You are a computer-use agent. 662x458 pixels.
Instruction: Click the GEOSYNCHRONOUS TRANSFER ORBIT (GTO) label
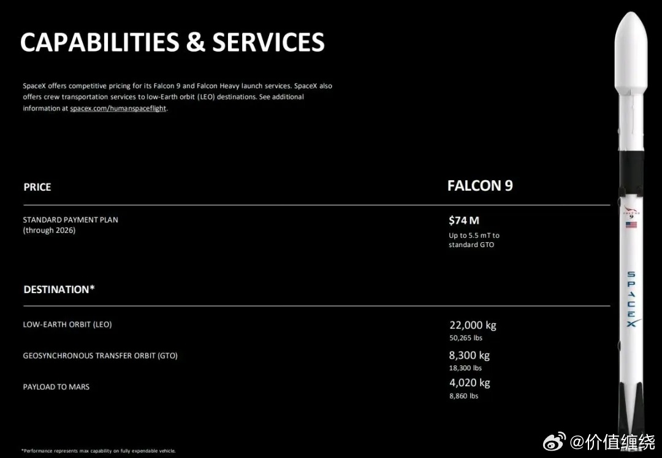tap(100, 356)
